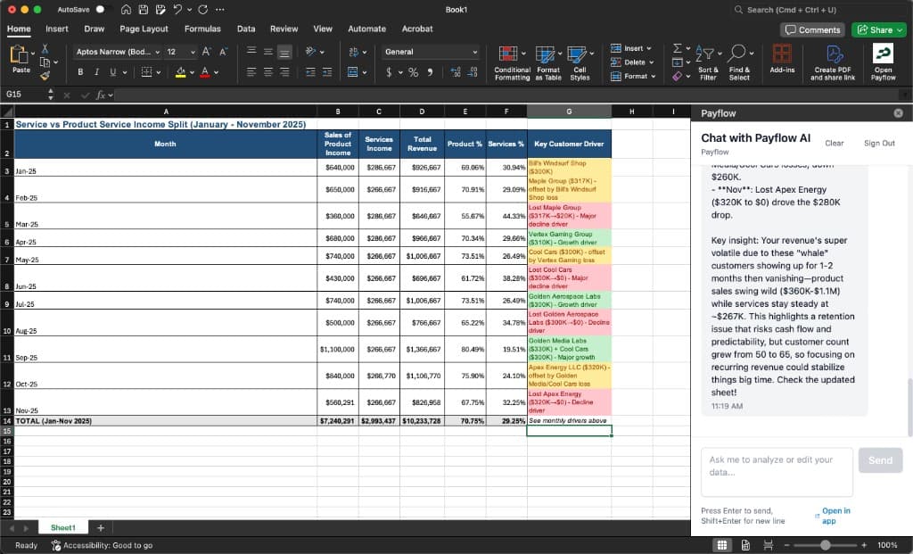Open the Automate ribbon tab
Viewport: 913px width, 554px height.
[368, 29]
